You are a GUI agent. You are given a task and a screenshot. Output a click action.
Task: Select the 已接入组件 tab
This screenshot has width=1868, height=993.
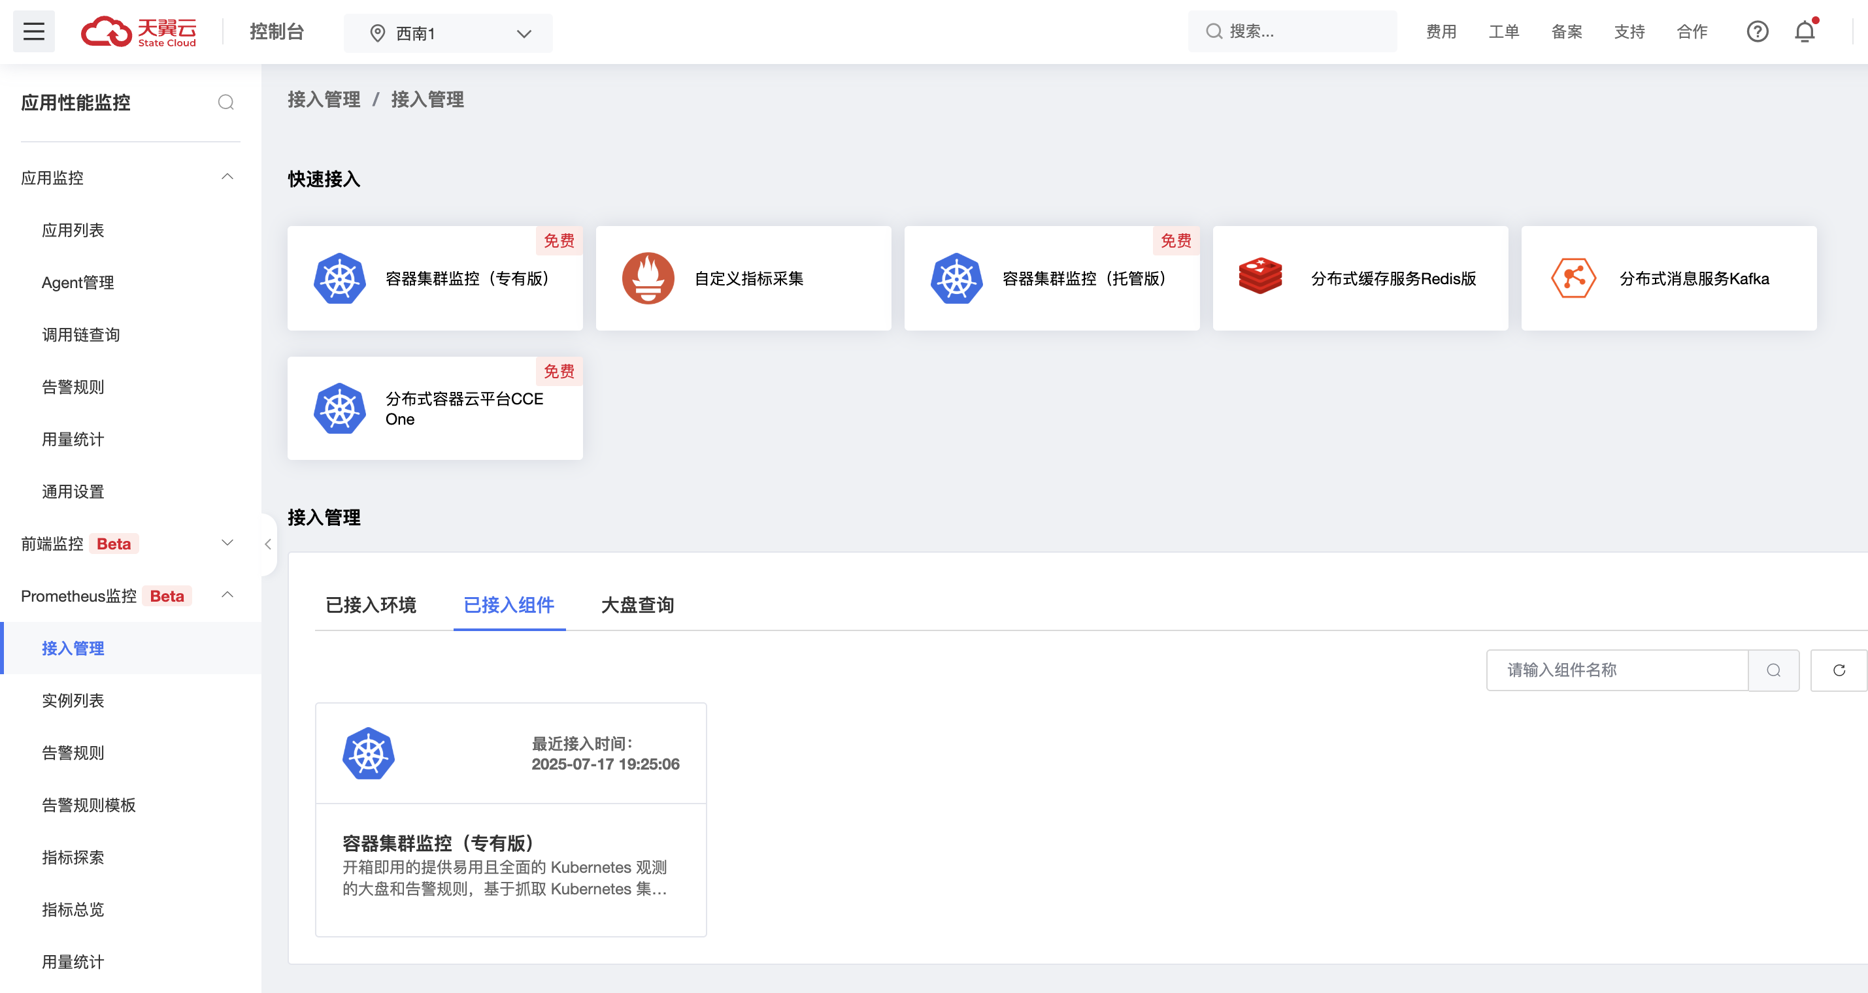click(509, 605)
